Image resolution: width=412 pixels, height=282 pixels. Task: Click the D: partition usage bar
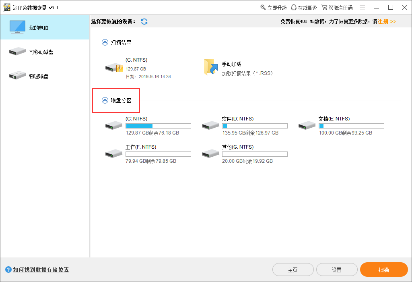point(255,126)
